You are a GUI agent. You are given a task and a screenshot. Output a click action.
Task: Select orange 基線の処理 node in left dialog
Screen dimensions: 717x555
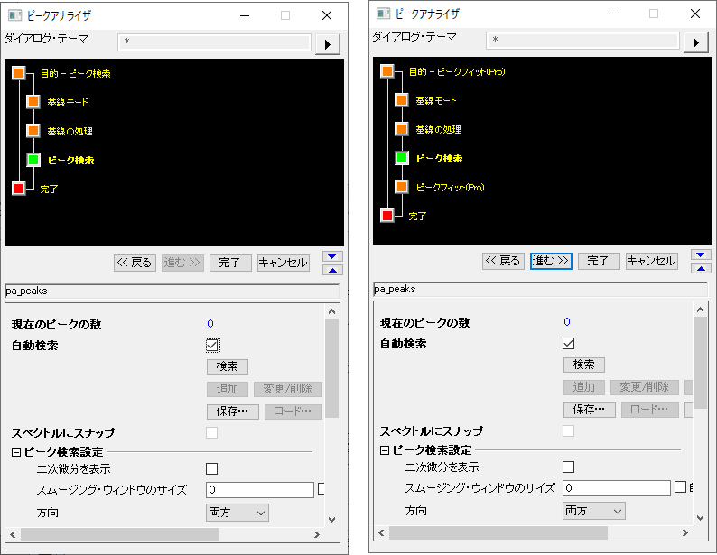pyautogui.click(x=33, y=131)
